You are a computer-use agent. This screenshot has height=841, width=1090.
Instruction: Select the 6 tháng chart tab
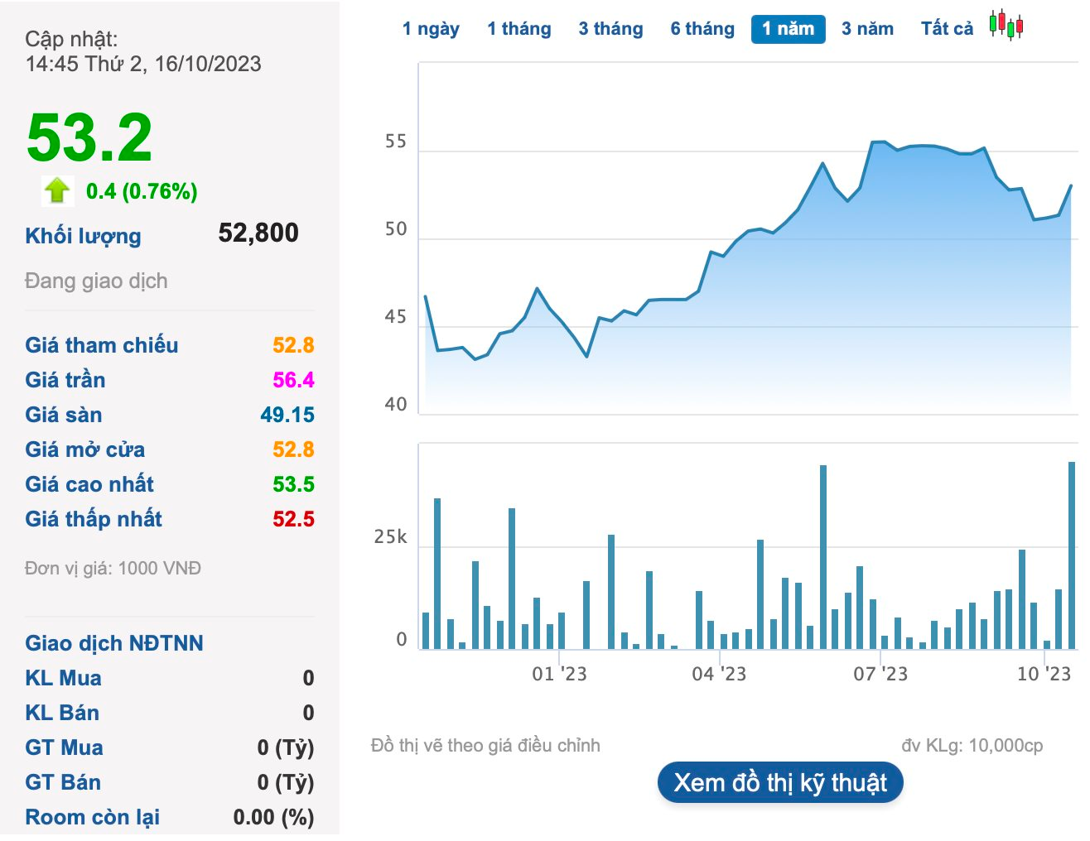[702, 29]
